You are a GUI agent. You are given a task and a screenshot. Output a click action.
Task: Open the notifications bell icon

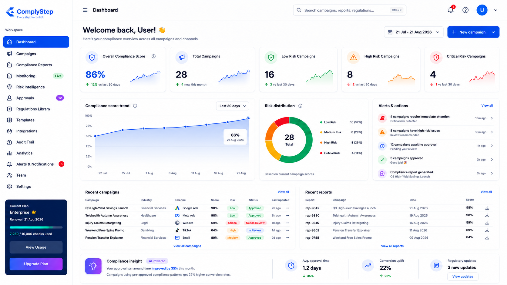pyautogui.click(x=451, y=10)
